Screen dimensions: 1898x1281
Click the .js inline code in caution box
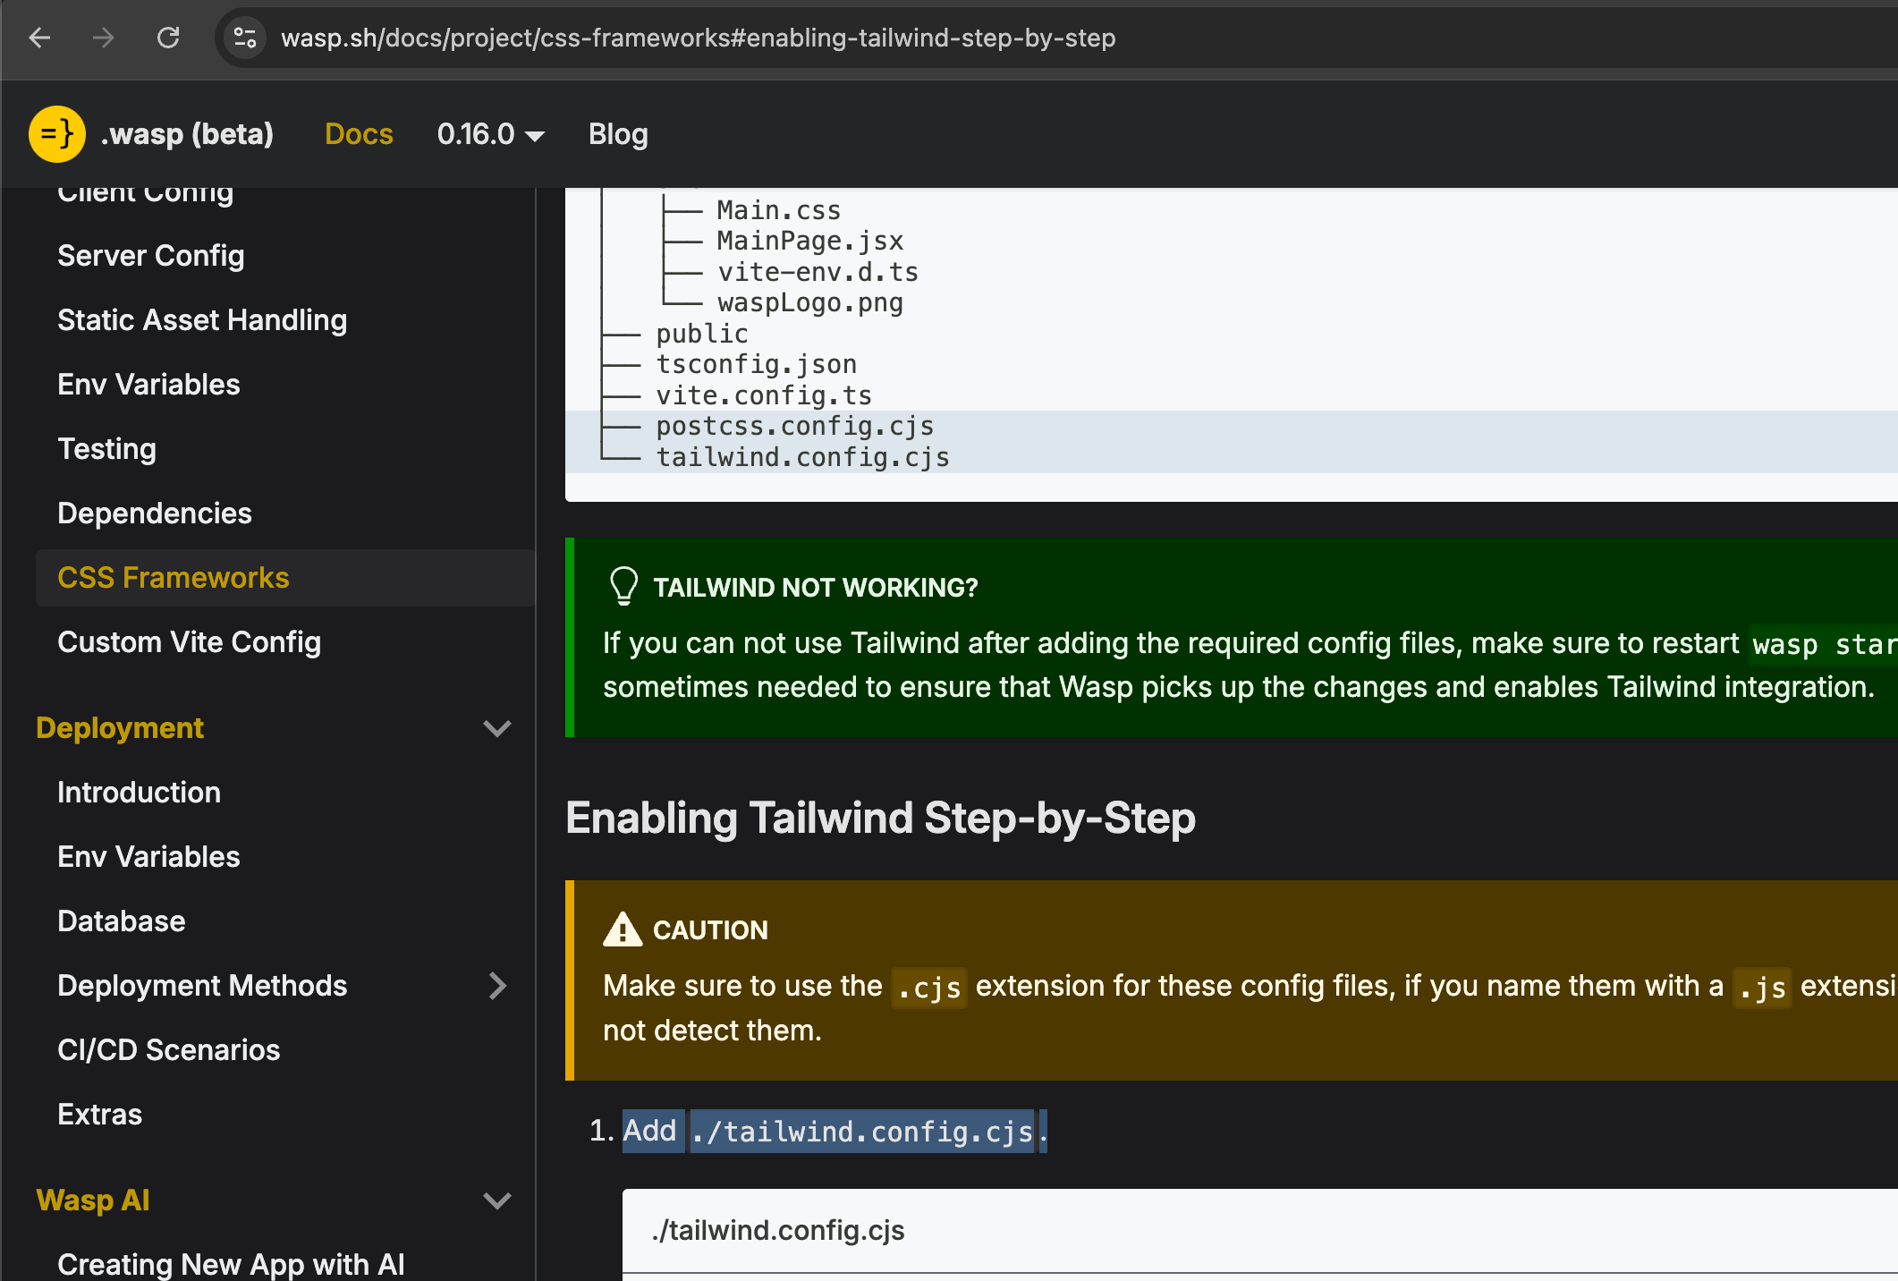[x=1762, y=988]
